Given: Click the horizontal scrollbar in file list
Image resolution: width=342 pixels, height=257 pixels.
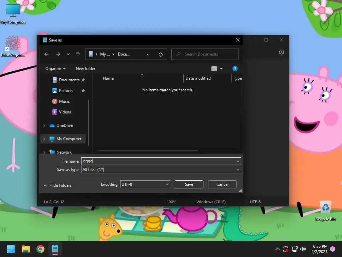Looking at the screenshot, I should click(x=148, y=151).
